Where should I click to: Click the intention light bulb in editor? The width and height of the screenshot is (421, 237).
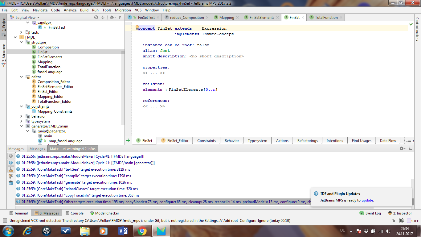click(x=137, y=28)
